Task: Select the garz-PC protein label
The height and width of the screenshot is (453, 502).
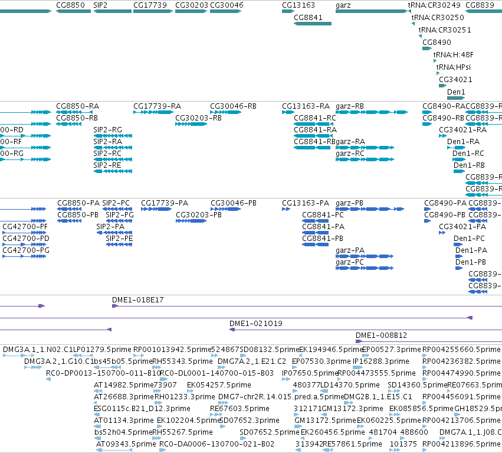Action: pyautogui.click(x=350, y=262)
